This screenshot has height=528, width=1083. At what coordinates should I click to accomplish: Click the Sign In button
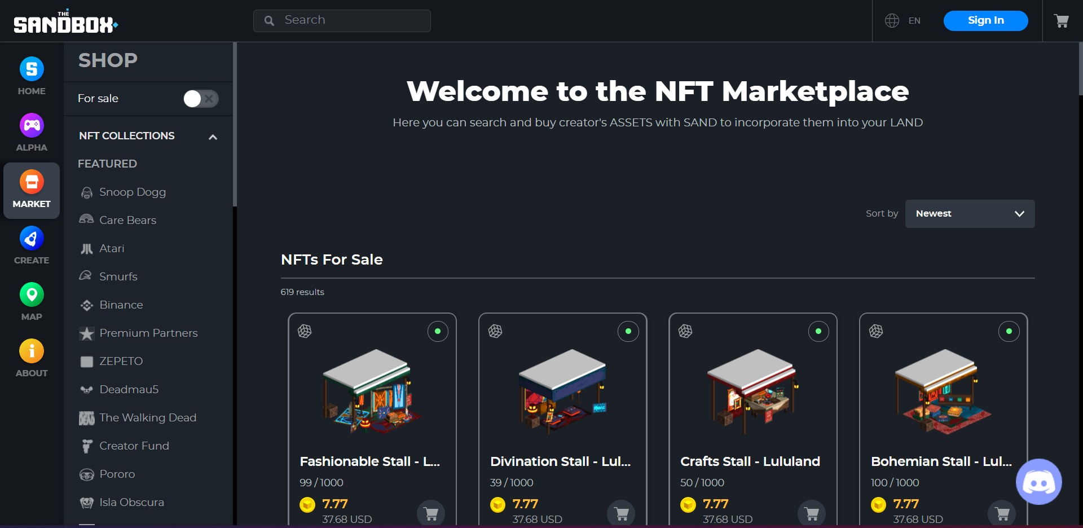pyautogui.click(x=985, y=21)
